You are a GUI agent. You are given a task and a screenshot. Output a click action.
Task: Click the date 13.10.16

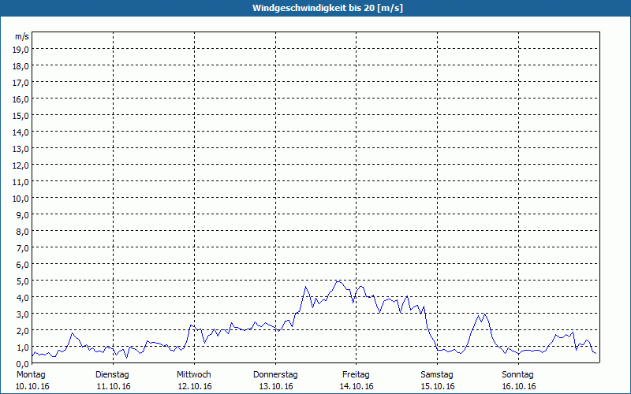point(276,386)
